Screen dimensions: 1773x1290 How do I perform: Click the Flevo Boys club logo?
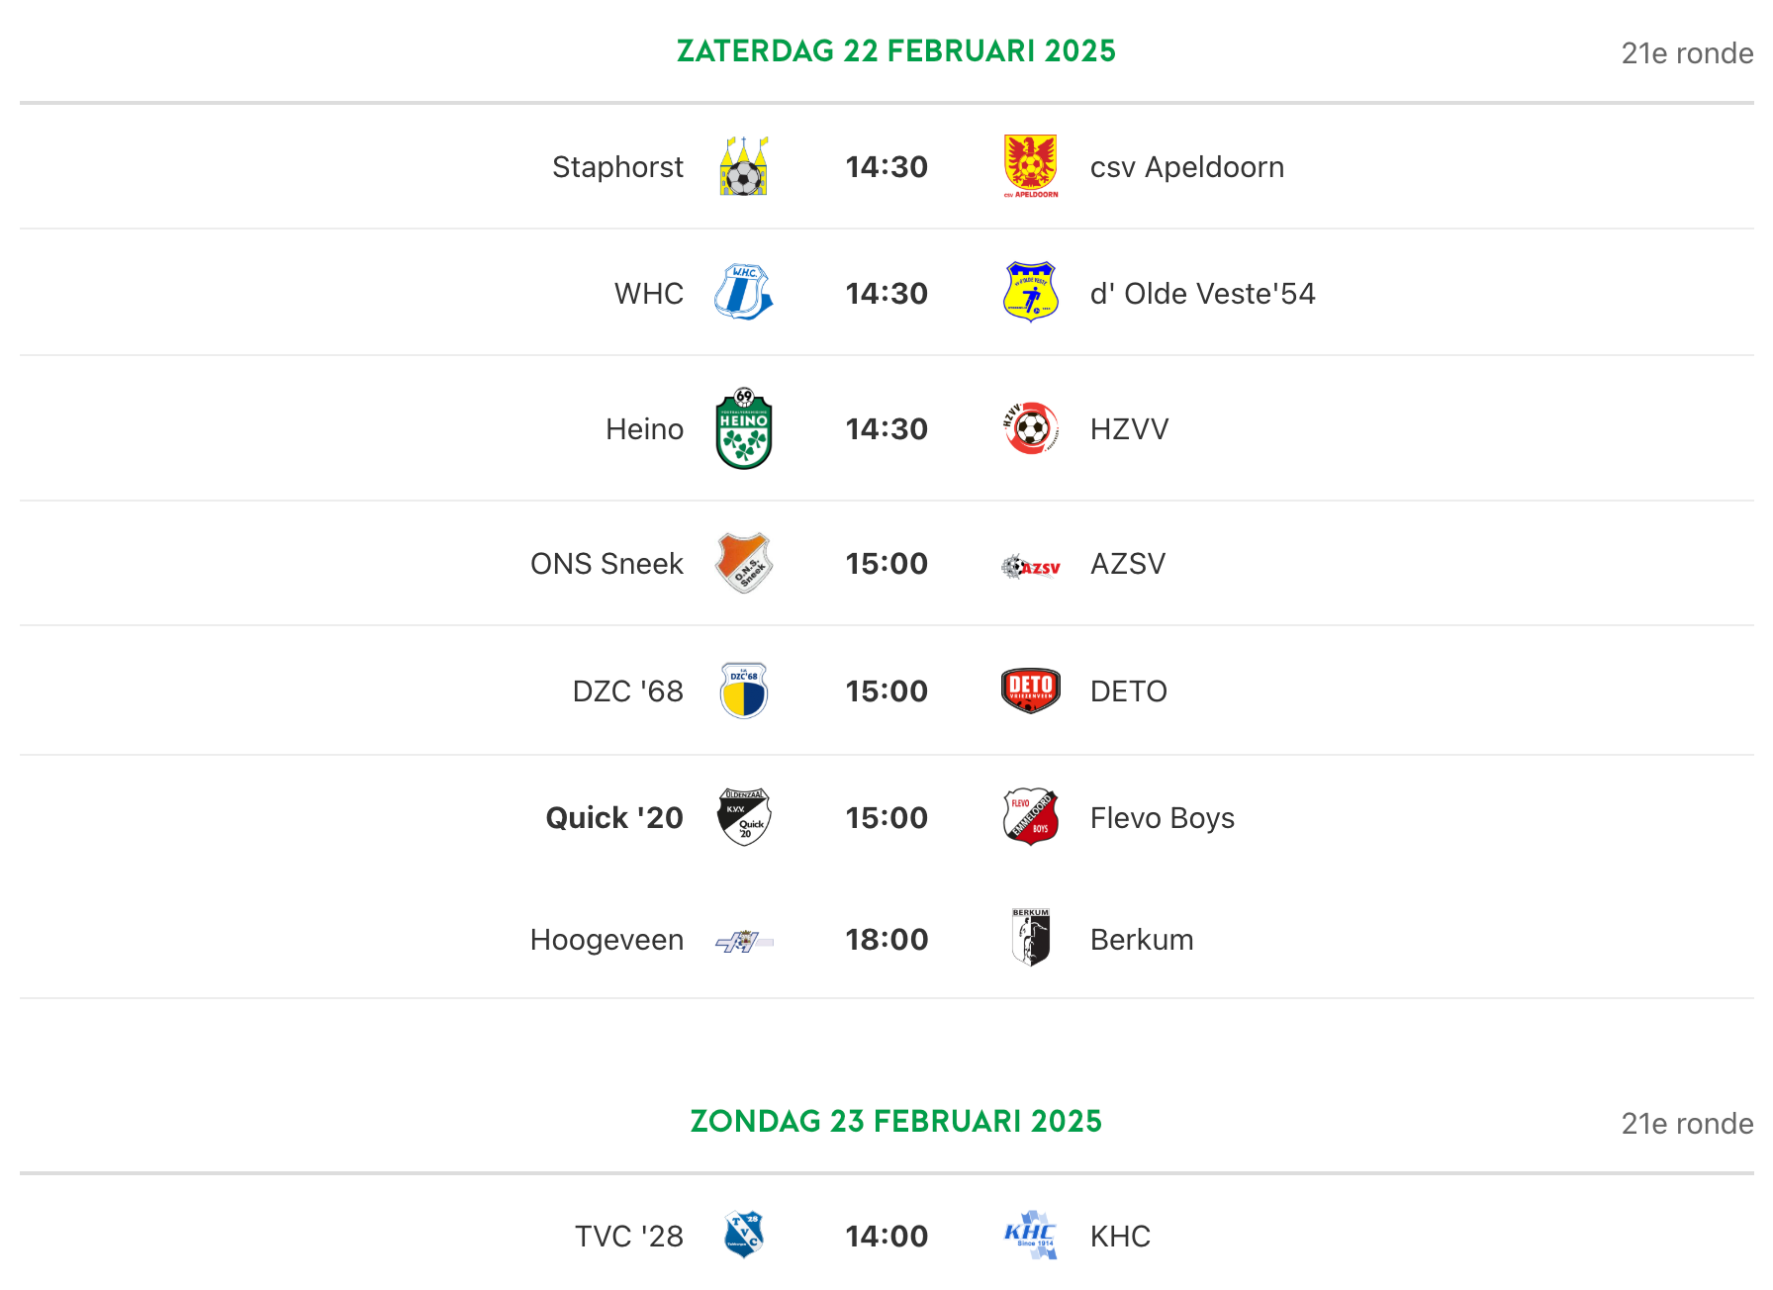click(1031, 817)
